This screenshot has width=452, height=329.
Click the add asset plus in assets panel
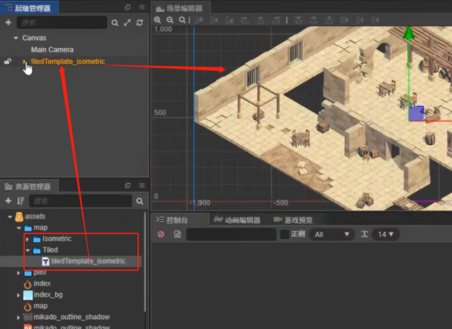tap(8, 200)
